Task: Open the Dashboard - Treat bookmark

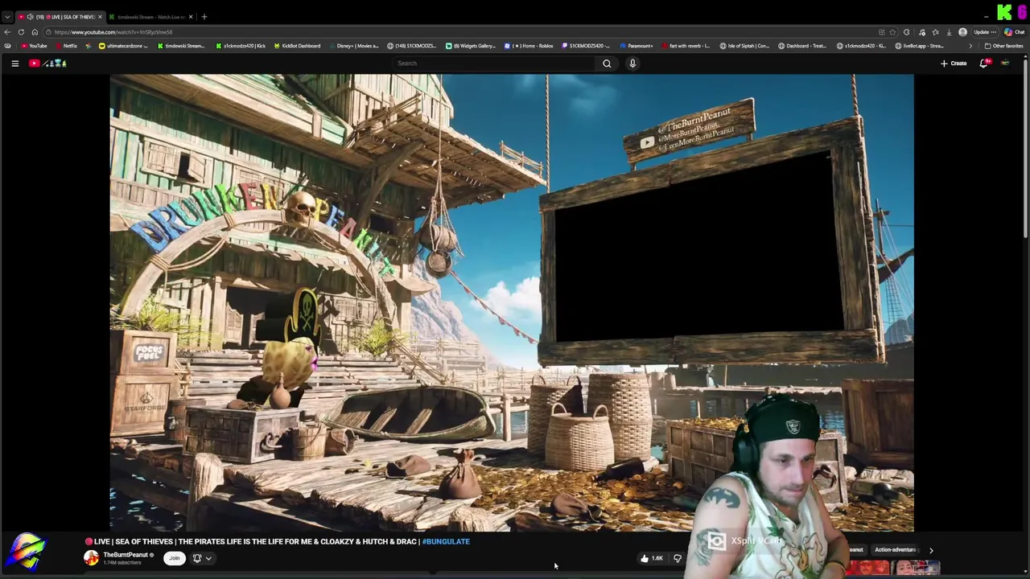Action: (x=803, y=46)
